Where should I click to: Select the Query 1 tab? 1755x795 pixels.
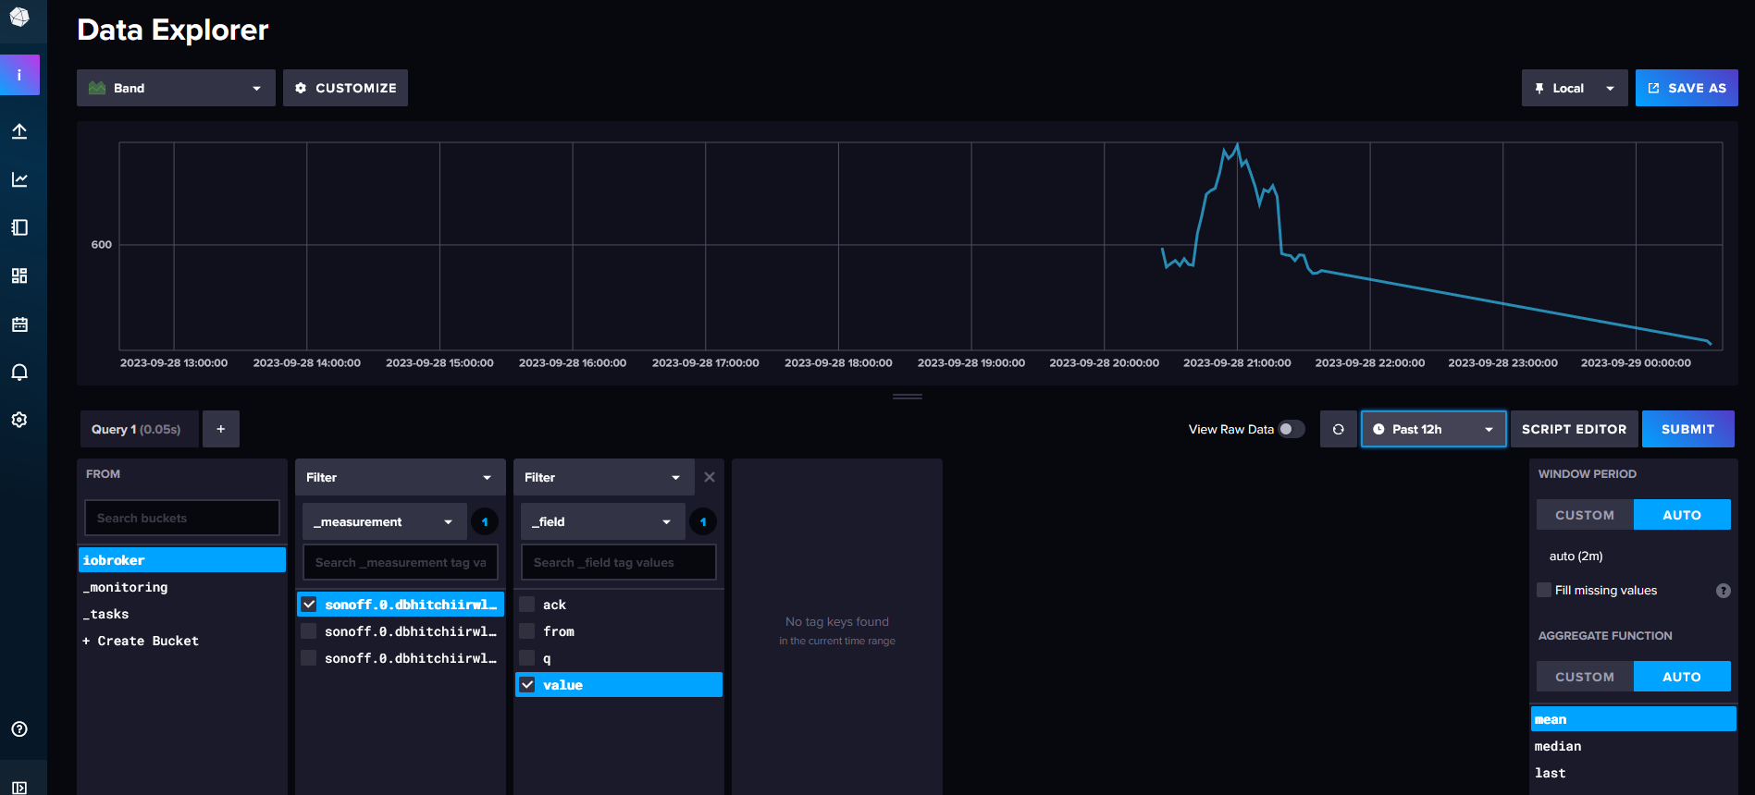coord(139,429)
